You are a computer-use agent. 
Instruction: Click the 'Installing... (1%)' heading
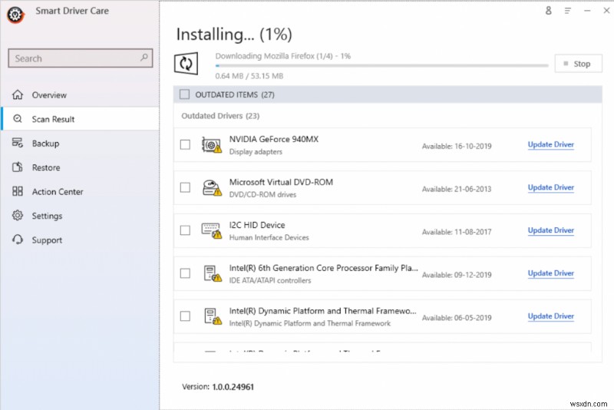(234, 35)
